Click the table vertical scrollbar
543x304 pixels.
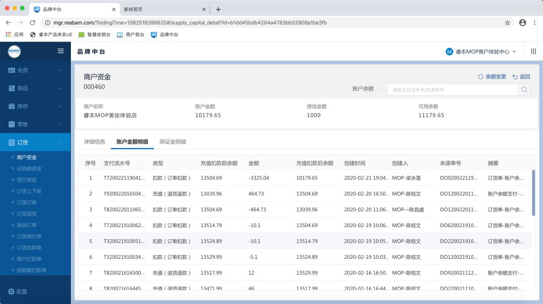[533, 192]
